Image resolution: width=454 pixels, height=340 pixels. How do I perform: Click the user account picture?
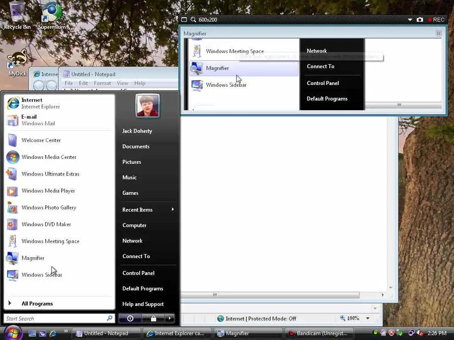click(x=147, y=106)
